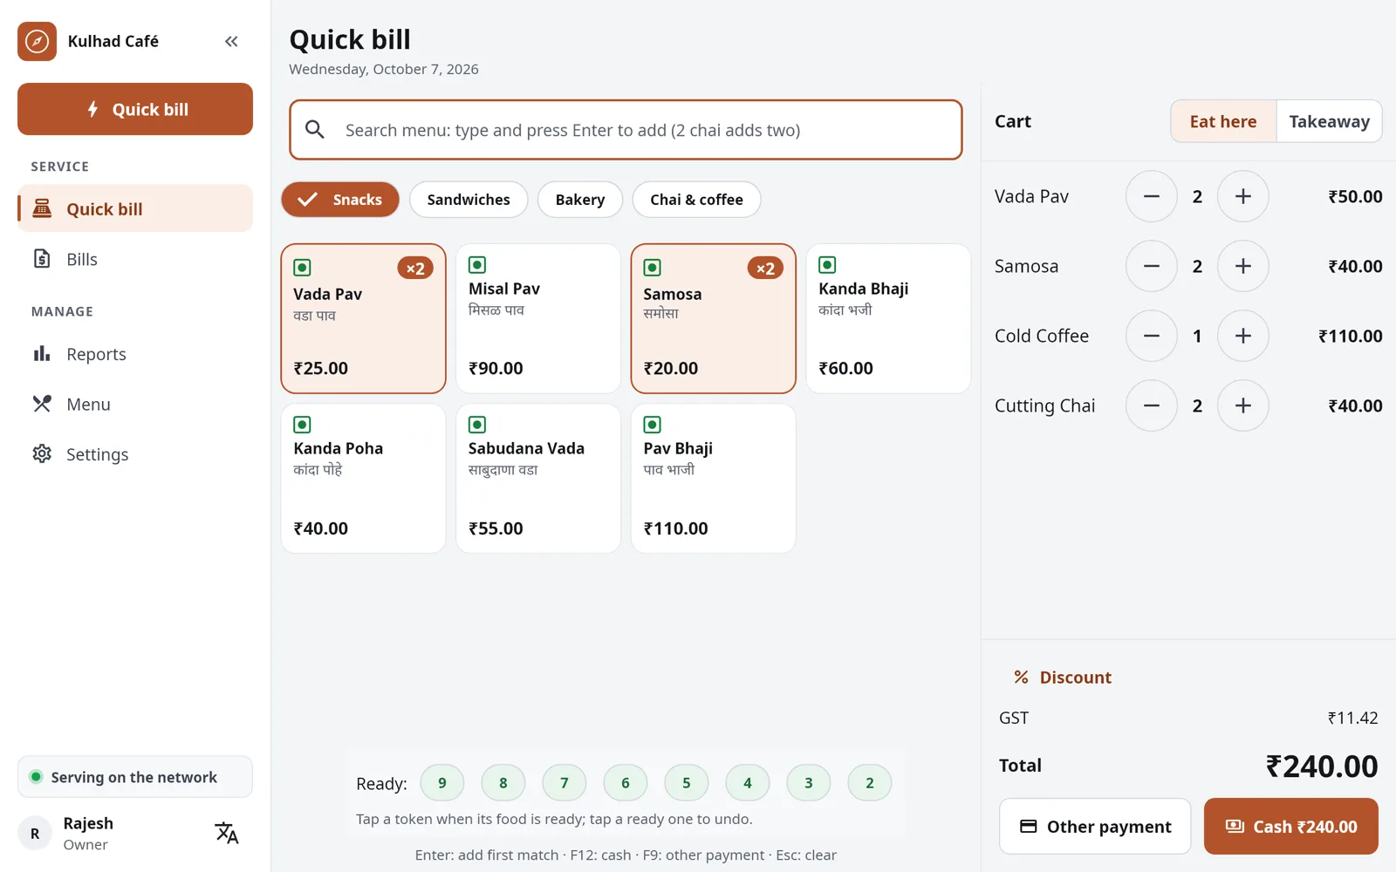1396x872 pixels.
Task: Increase Cutting Chai quantity with plus
Action: pos(1243,405)
